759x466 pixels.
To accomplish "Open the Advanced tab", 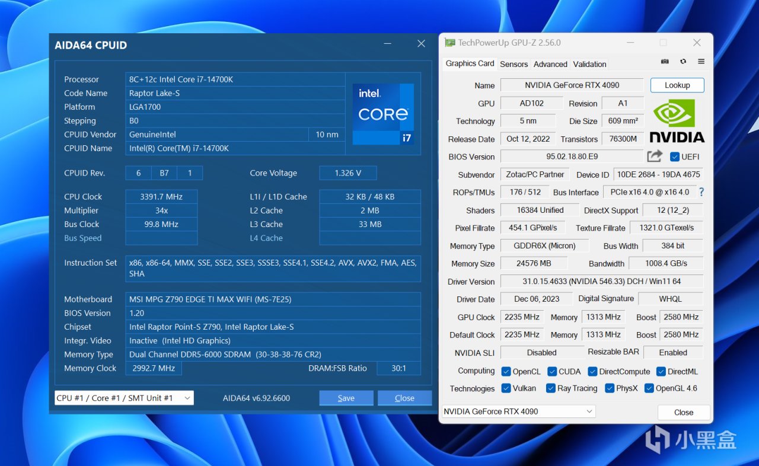I will (550, 64).
